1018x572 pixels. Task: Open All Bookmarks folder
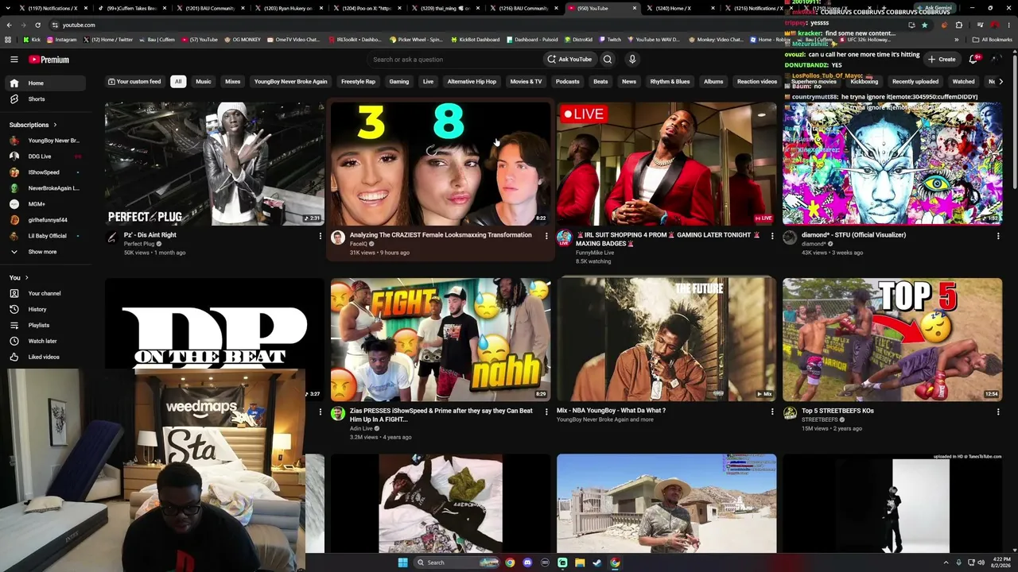tap(993, 40)
